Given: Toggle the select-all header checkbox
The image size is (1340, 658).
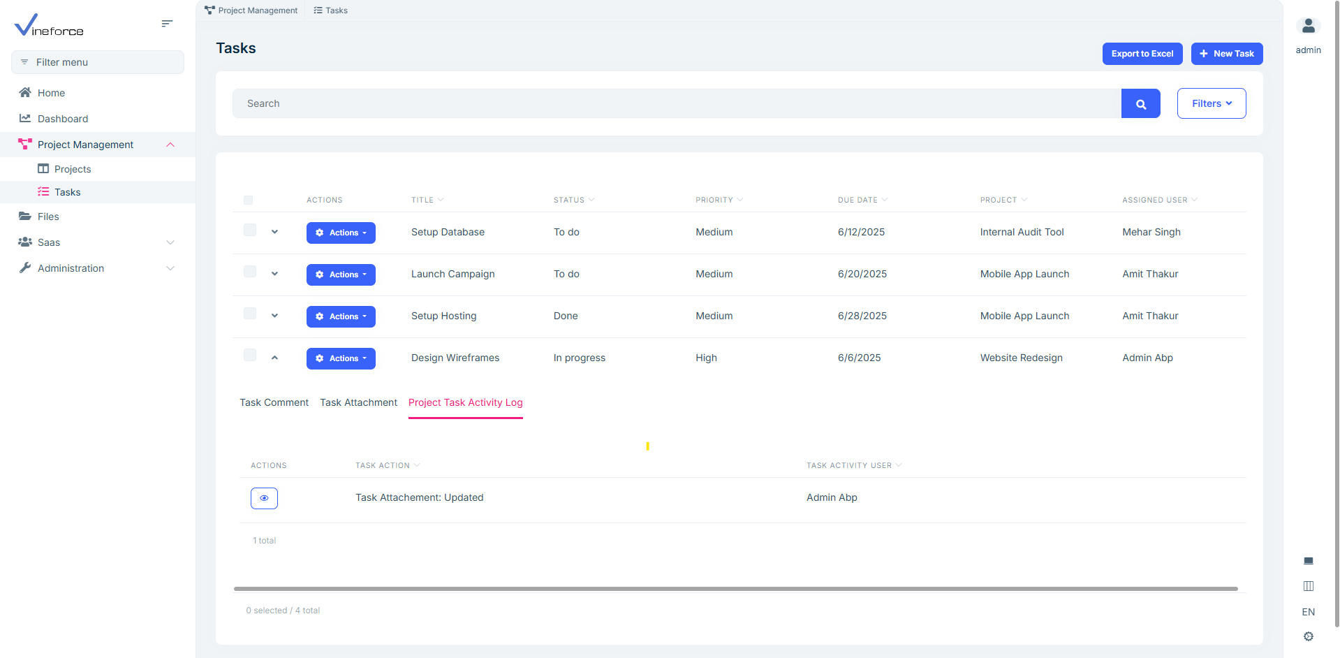Looking at the screenshot, I should click(x=248, y=200).
